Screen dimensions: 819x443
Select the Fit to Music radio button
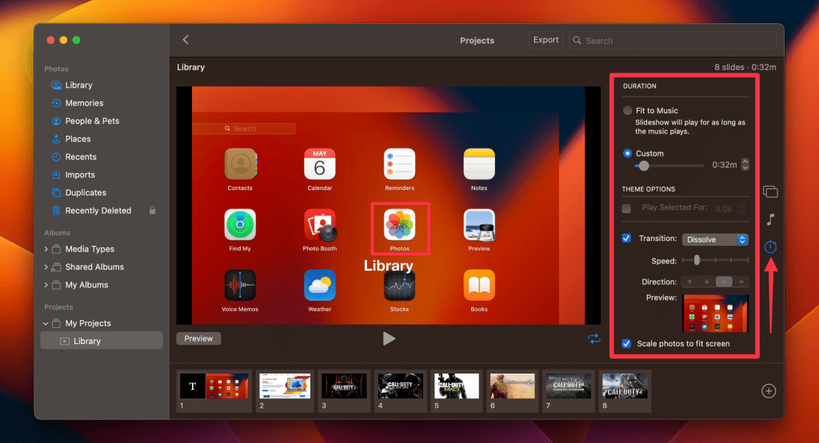[627, 110]
